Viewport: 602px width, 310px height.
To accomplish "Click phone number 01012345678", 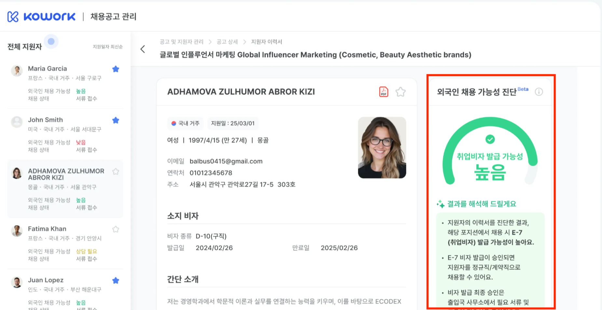I will tap(211, 173).
